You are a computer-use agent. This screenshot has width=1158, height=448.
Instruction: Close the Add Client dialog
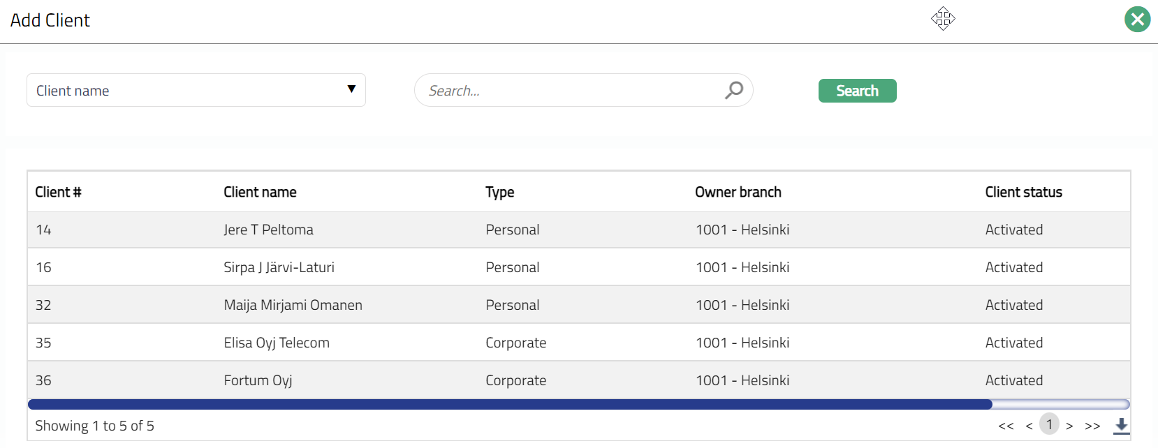click(x=1137, y=20)
